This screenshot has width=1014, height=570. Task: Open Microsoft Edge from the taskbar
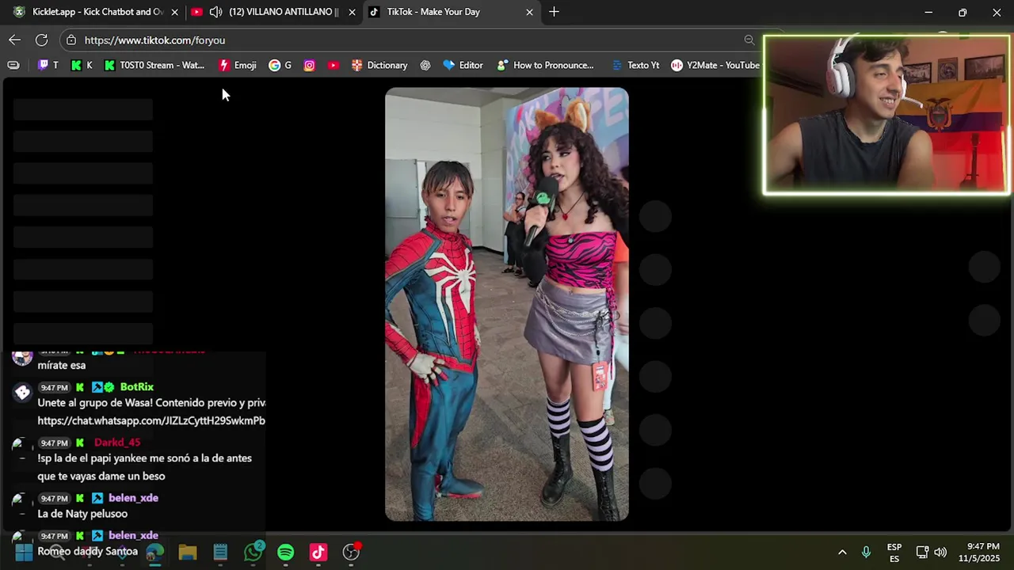coord(154,552)
